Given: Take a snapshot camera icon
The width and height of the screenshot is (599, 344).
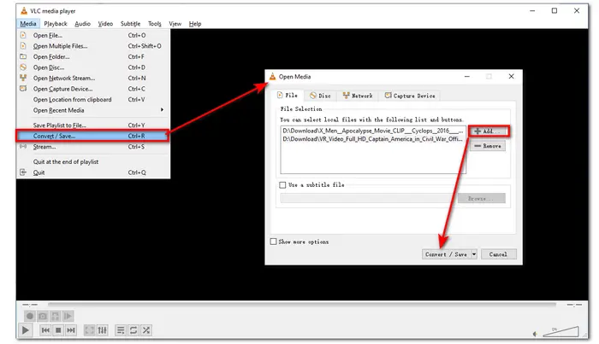Looking at the screenshot, I should point(43,316).
